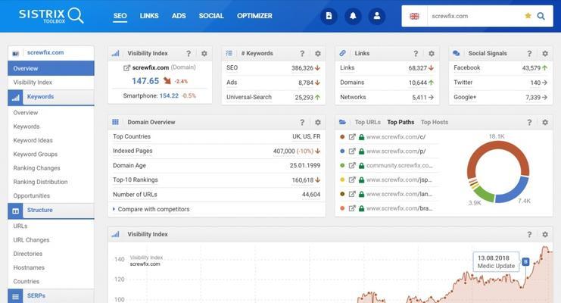Switch to the OPTIMIZER navigation tab
Image resolution: width=561 pixels, height=303 pixels.
[x=254, y=16]
